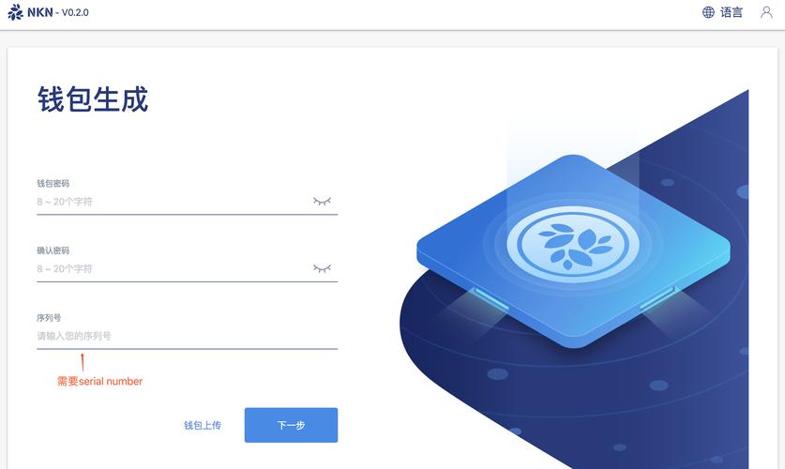This screenshot has width=785, height=469.
Task: Open the user account profile icon
Action: [x=766, y=12]
